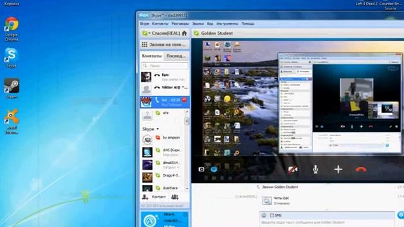Create a group with the group icon
Screen dimensions: 404x227
[x=175, y=197]
